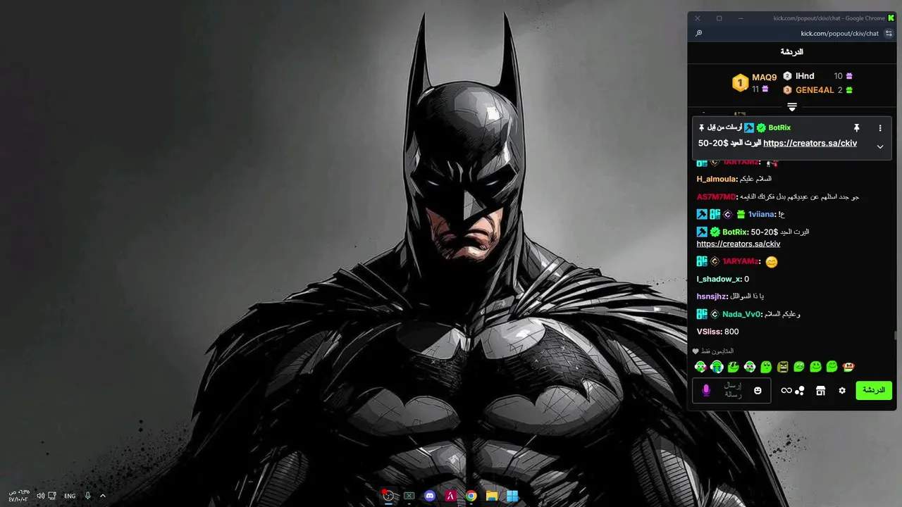Insert the first headphones emote
Screen dimensions: 902x507
(x=700, y=367)
